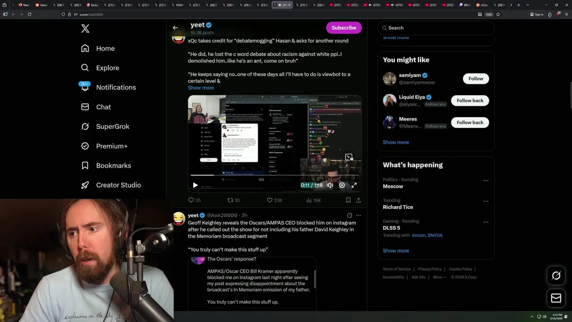Viewport: 572px width, 322px height.
Task: Play the xQc video
Action: click(x=195, y=185)
